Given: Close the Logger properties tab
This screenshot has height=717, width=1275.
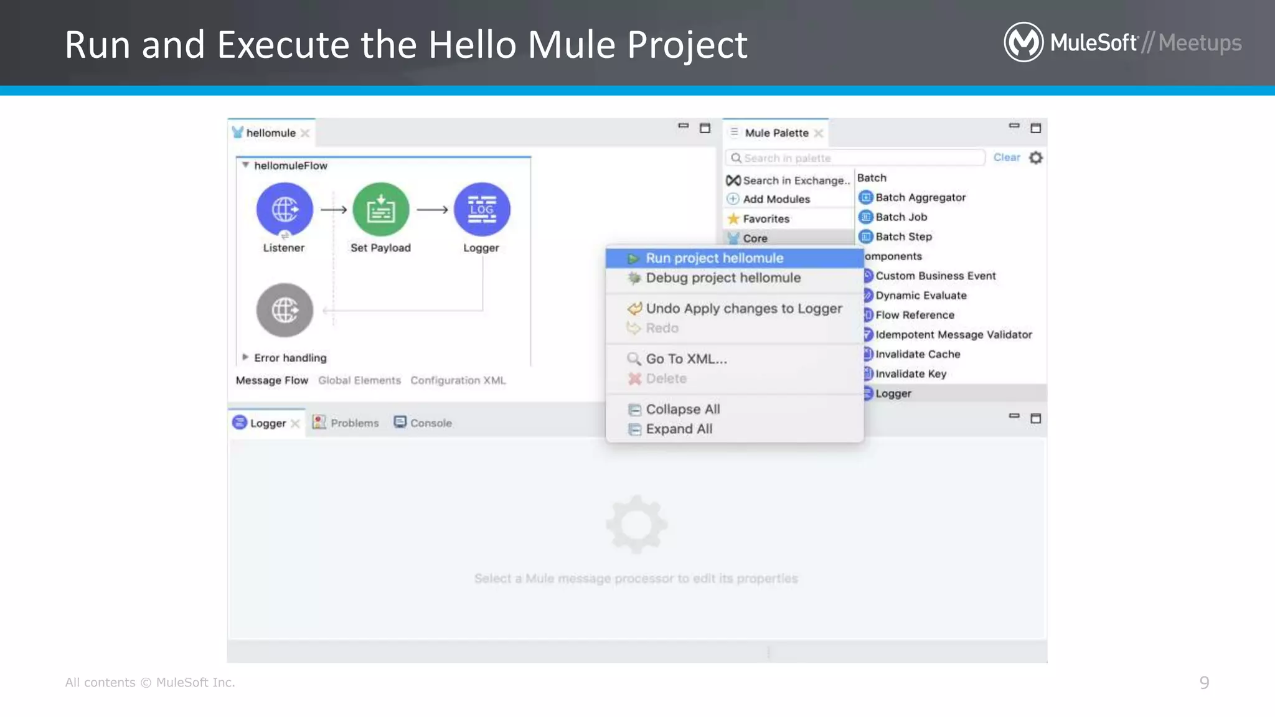Looking at the screenshot, I should pyautogui.click(x=295, y=423).
